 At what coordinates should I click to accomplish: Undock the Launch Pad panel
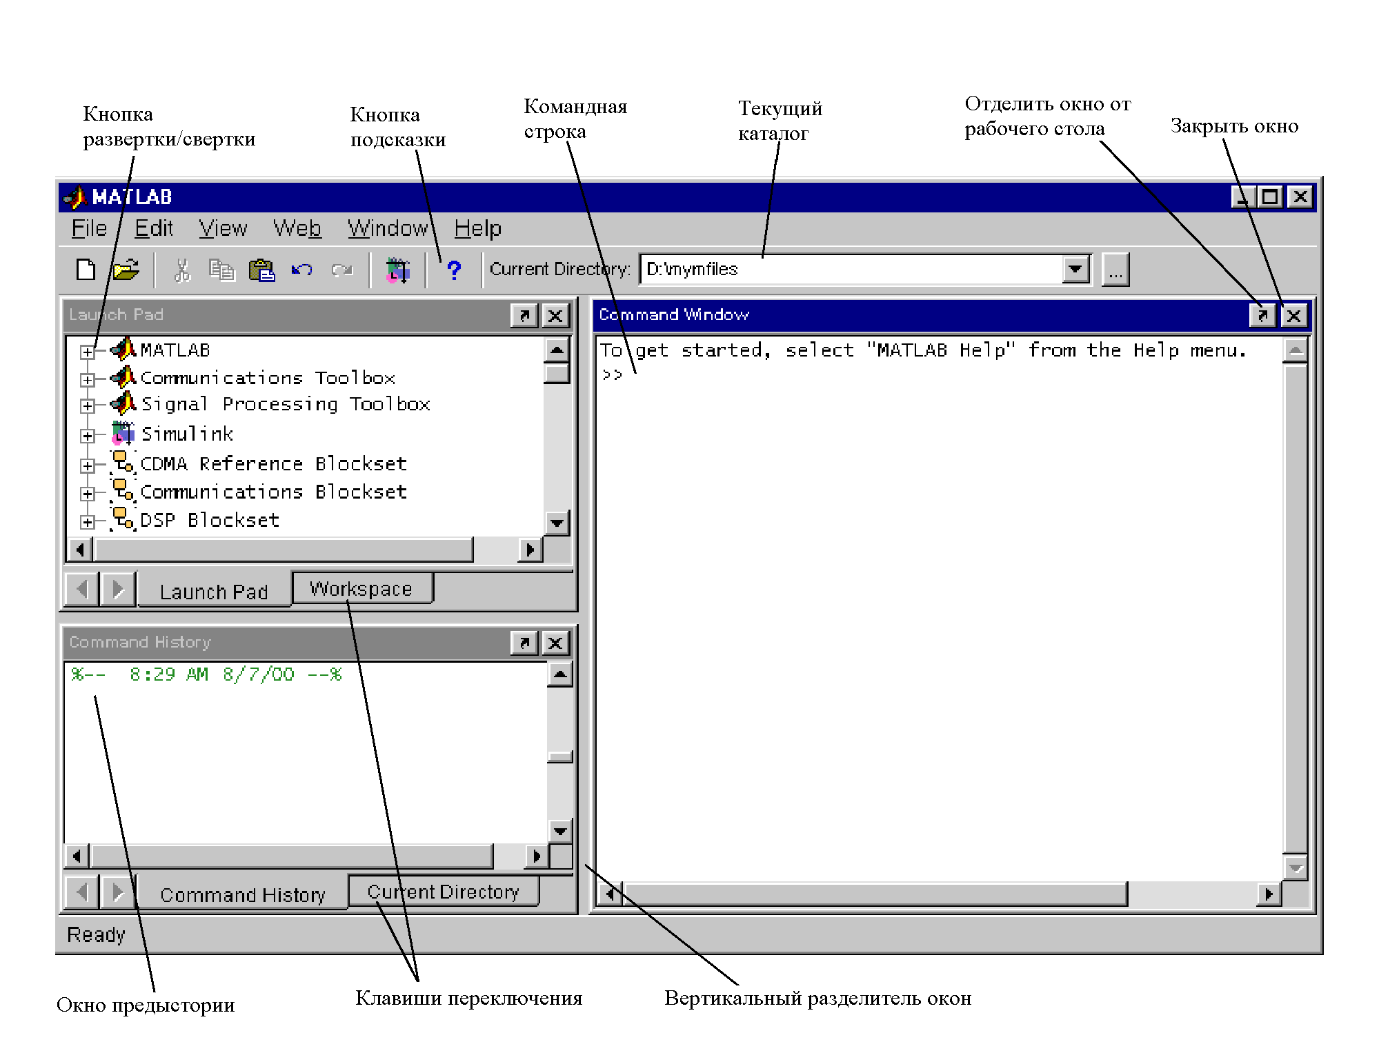[x=524, y=316]
